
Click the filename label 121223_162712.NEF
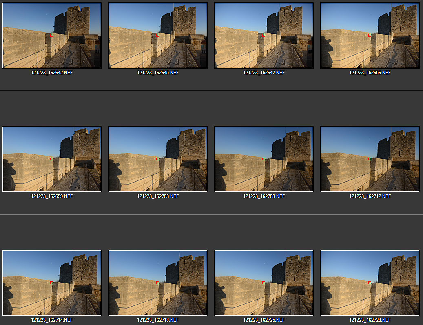(370, 196)
